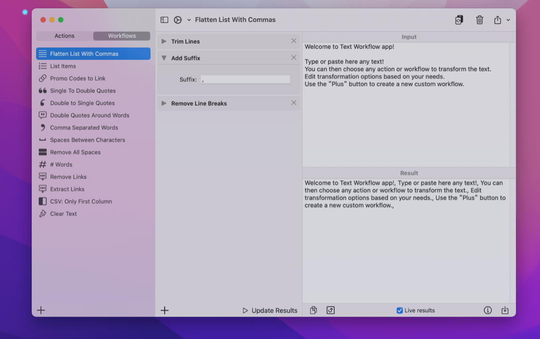540x339 pixels.
Task: Collapse the Add Suffix action
Action: coord(164,58)
